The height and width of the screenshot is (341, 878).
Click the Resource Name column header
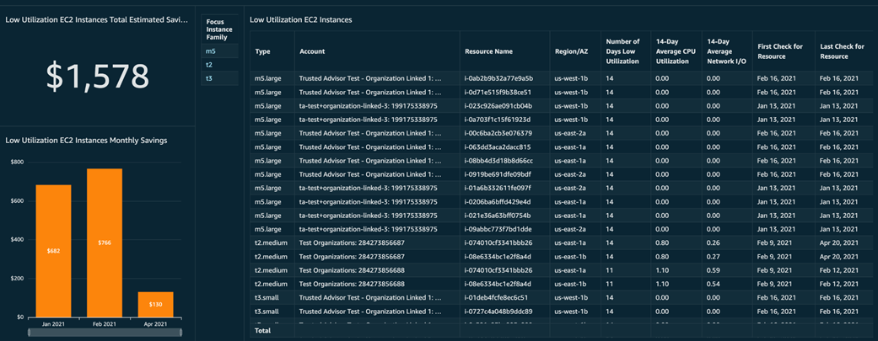(488, 51)
